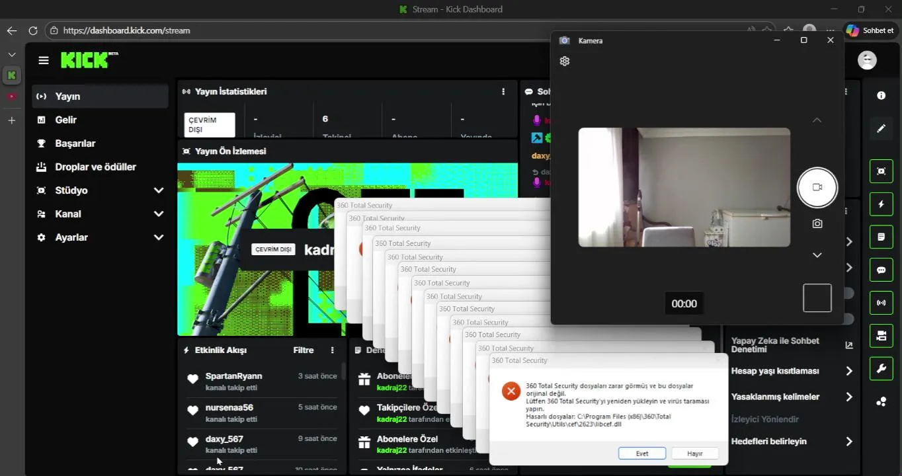Click the browser back arrow
The image size is (902, 476).
coord(12,30)
